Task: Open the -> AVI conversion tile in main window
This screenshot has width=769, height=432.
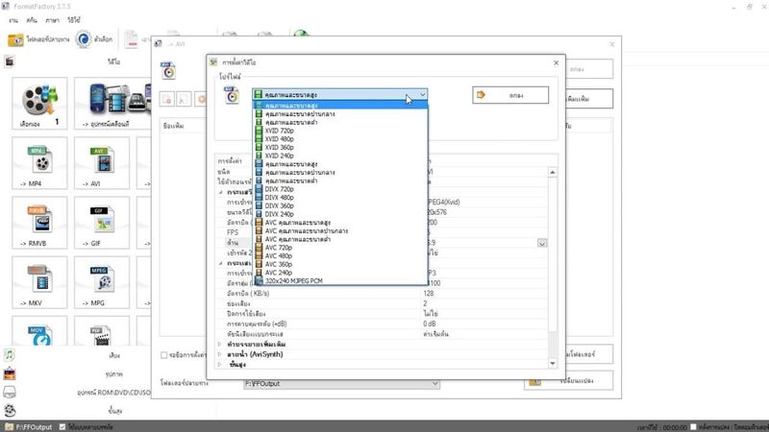Action: coord(102,163)
